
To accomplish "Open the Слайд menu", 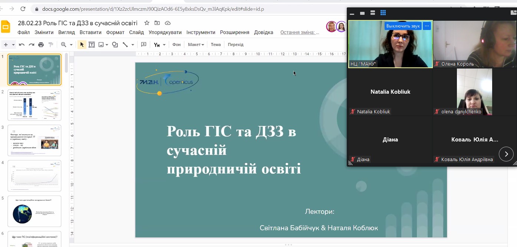I will point(136,33).
